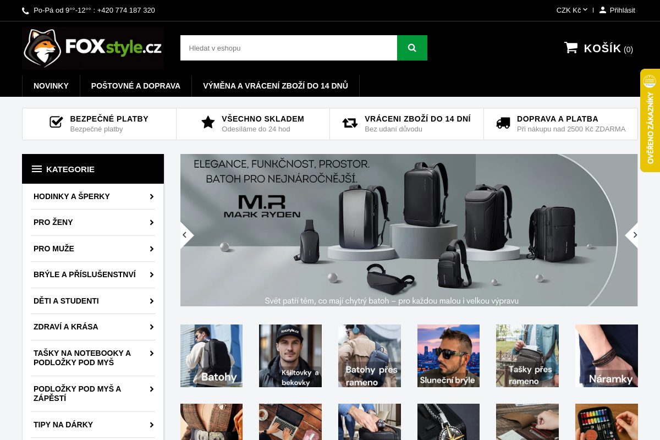Open the Sluneční brýle category thumbnail

pos(448,356)
